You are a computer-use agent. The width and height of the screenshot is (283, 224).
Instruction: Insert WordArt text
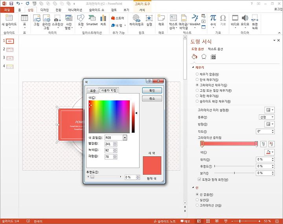click(x=195, y=21)
